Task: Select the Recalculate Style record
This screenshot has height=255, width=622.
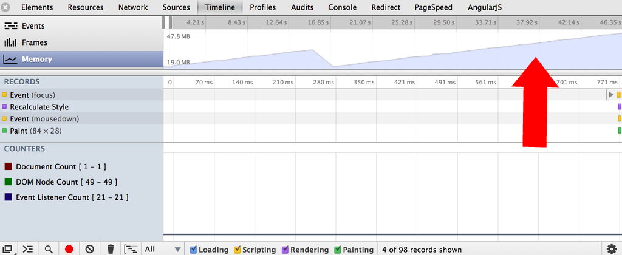Action: click(x=39, y=107)
